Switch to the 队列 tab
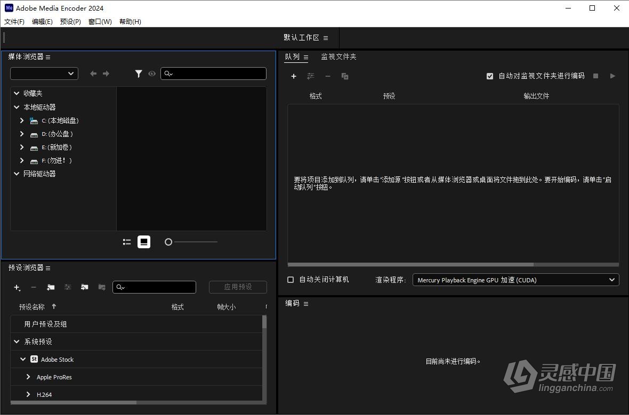 pyautogui.click(x=292, y=57)
